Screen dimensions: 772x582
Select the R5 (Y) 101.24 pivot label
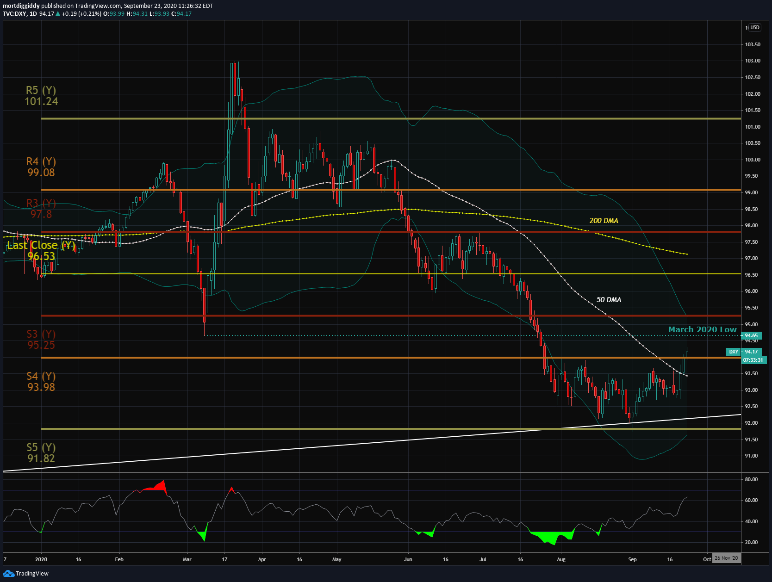pos(41,96)
